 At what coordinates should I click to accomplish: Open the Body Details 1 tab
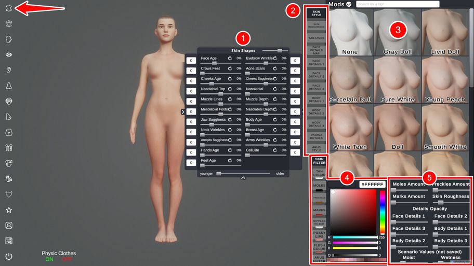[x=316, y=100]
